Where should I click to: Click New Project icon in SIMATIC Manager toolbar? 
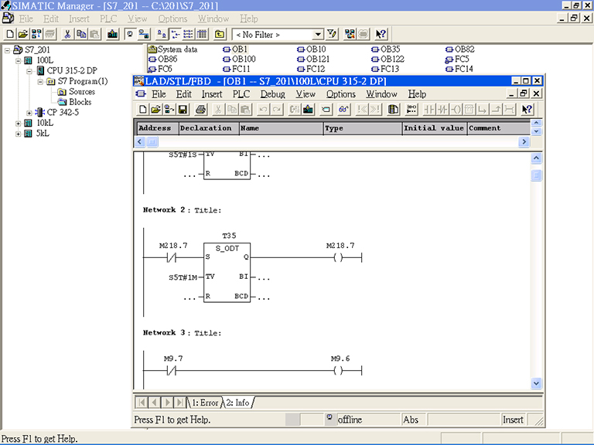pos(10,35)
